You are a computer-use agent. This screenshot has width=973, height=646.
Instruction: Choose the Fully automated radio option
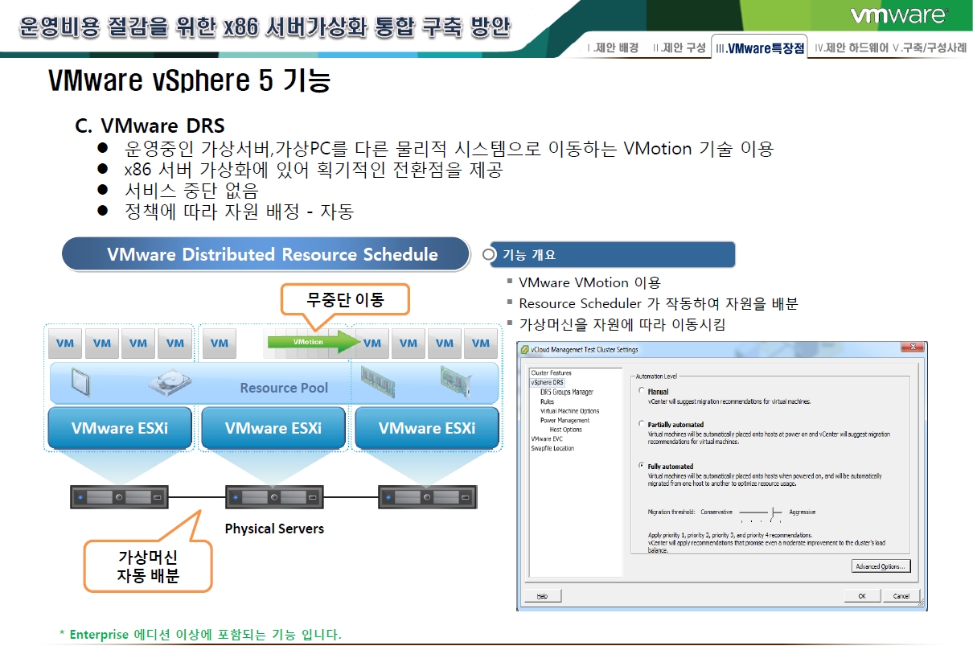click(x=640, y=466)
